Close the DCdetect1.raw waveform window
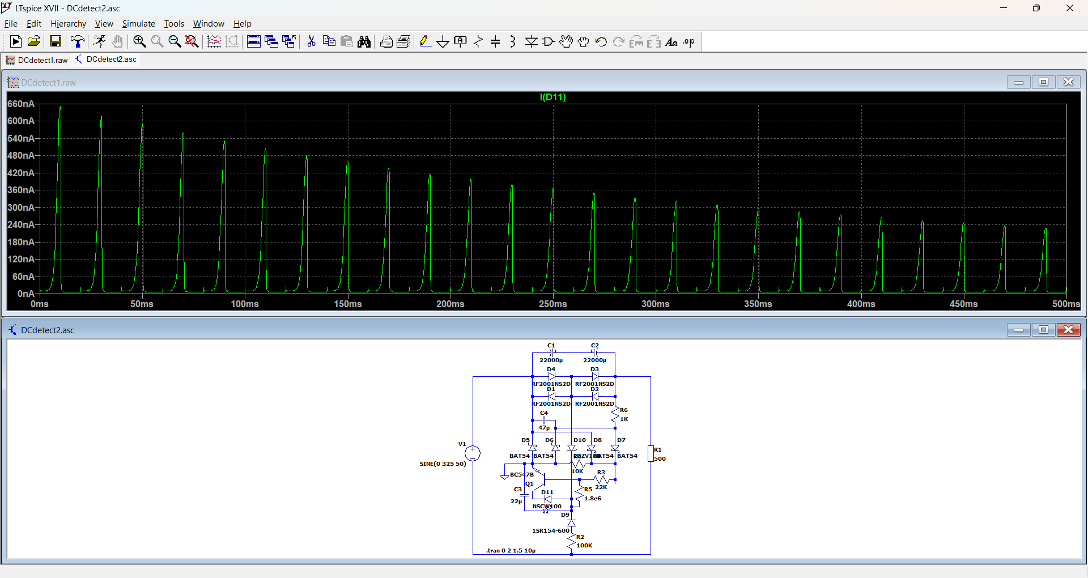The image size is (1088, 578). tap(1069, 82)
